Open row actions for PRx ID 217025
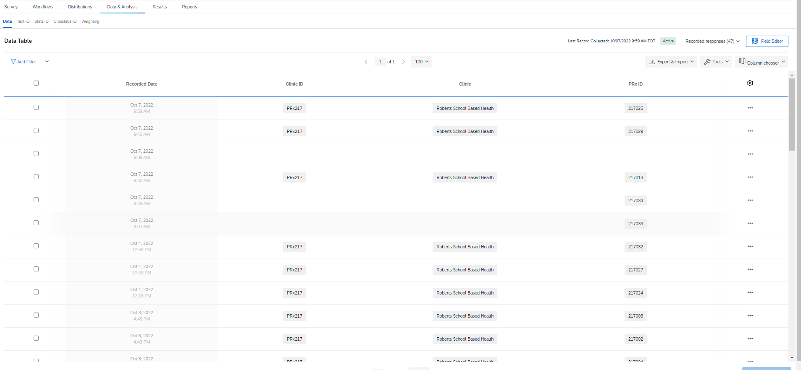 750,108
